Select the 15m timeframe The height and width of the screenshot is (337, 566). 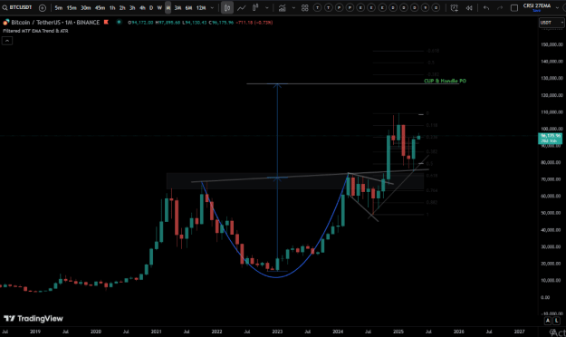pos(72,7)
